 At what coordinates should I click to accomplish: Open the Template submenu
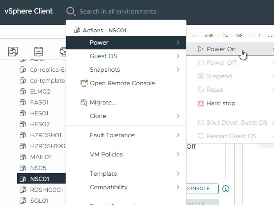click(x=126, y=174)
